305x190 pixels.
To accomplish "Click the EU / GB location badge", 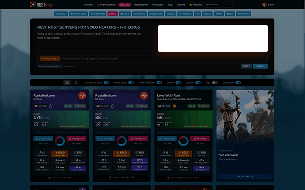I will point(41,106).
